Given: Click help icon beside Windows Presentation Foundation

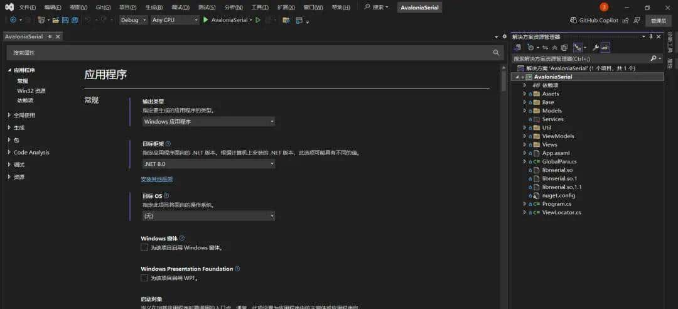Looking at the screenshot, I should pos(237,269).
